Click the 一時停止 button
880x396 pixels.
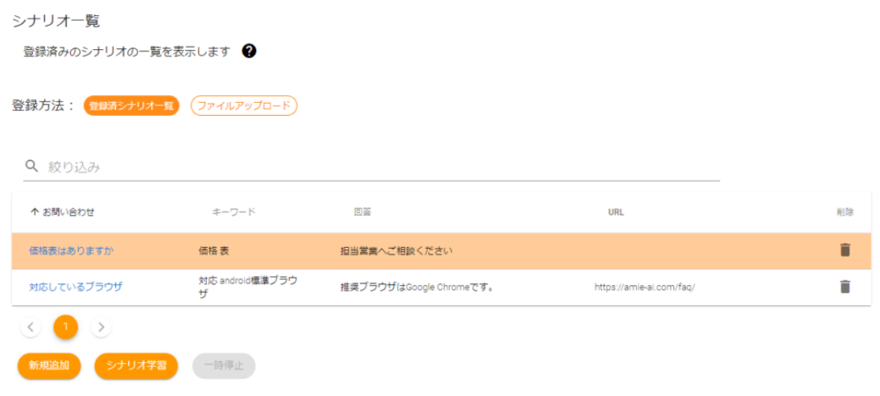(224, 365)
